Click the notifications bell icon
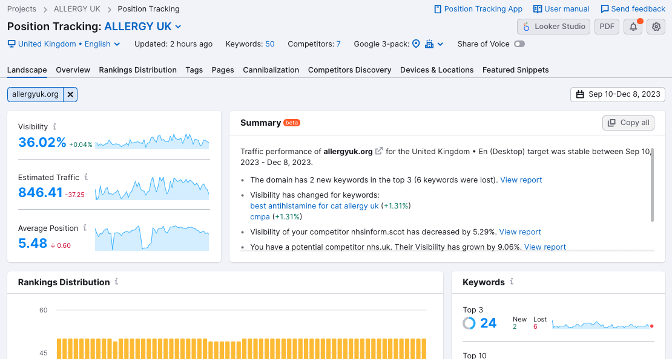 pyautogui.click(x=633, y=27)
